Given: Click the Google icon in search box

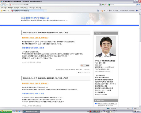Looking at the screenshot, I should (109, 5).
